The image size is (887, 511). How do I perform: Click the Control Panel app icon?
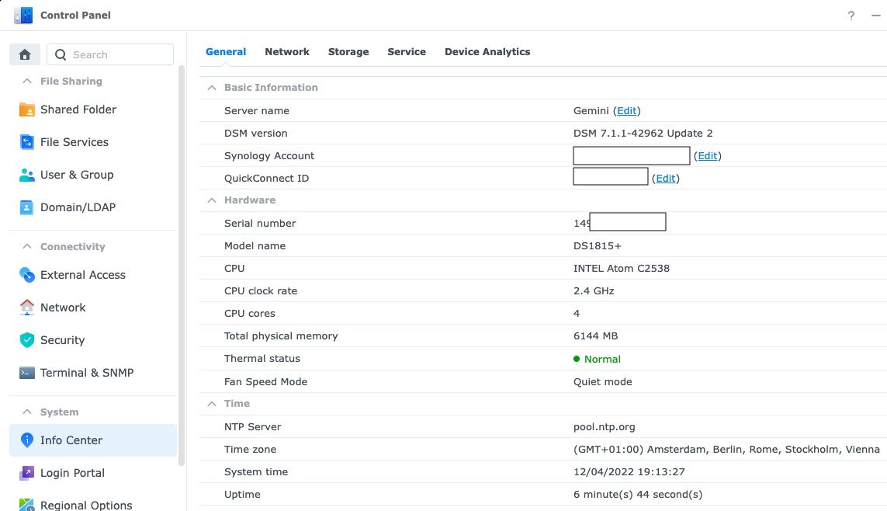(23, 16)
